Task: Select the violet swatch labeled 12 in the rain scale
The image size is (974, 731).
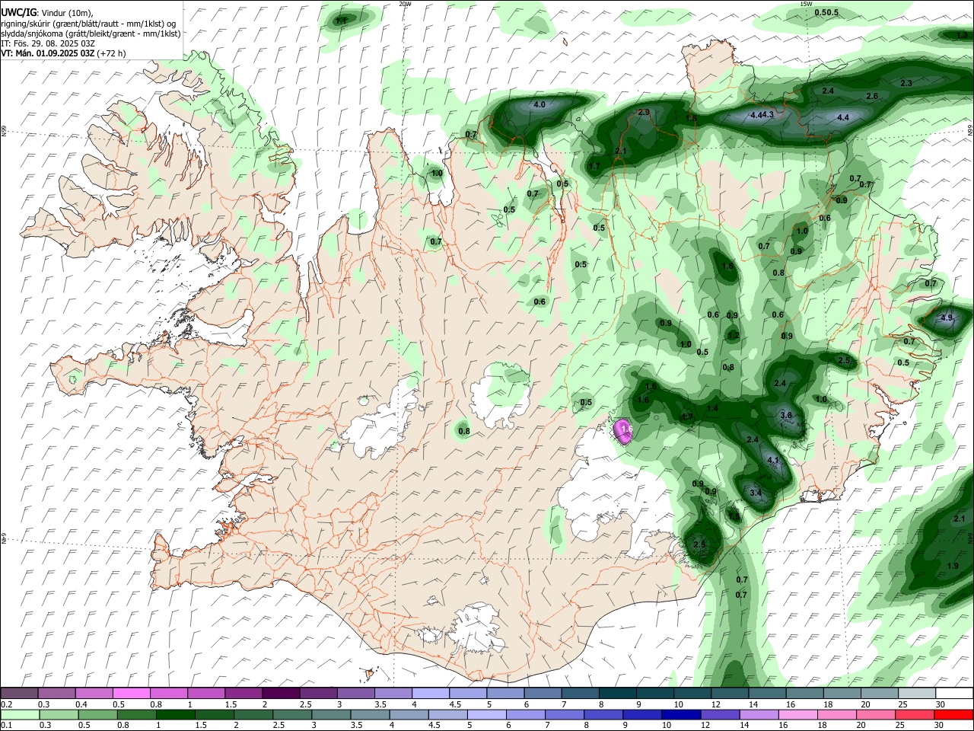Action: [719, 714]
